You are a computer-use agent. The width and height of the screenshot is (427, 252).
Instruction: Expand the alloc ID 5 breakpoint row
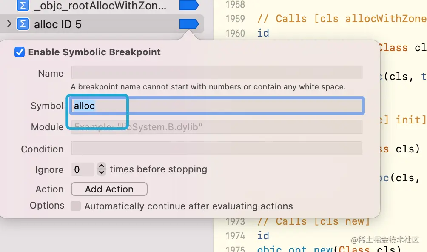click(x=9, y=24)
